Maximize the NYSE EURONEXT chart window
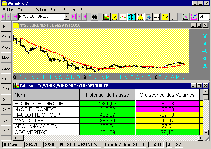Image resolution: width=211 pixels, height=149 pixels. (199, 25)
